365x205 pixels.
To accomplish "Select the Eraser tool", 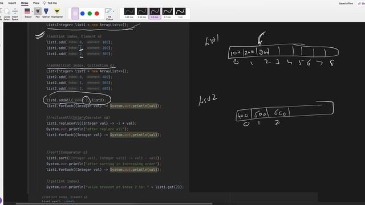I will [27, 13].
